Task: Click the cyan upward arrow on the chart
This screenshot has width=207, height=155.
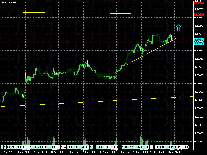Action: click(179, 28)
